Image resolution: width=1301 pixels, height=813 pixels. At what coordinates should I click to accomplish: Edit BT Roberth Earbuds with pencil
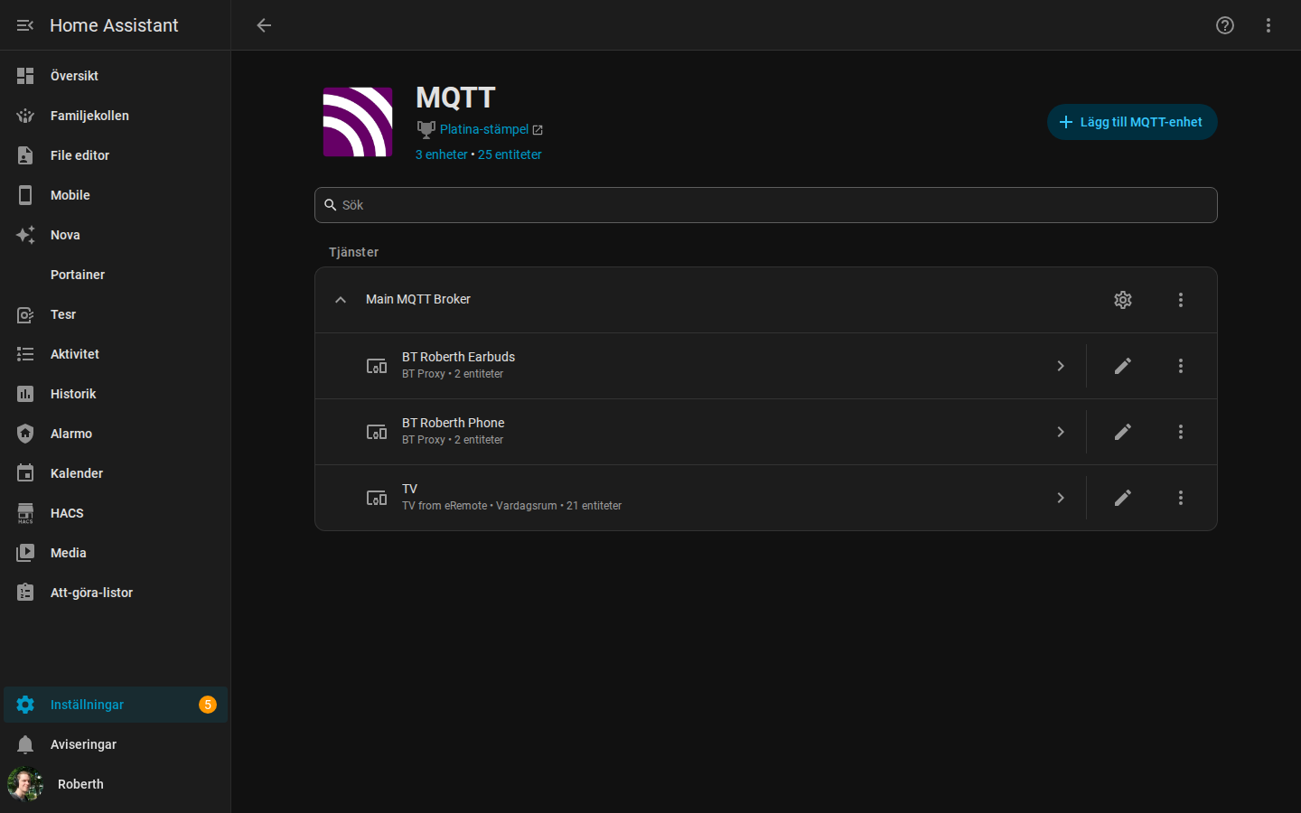tap(1123, 366)
